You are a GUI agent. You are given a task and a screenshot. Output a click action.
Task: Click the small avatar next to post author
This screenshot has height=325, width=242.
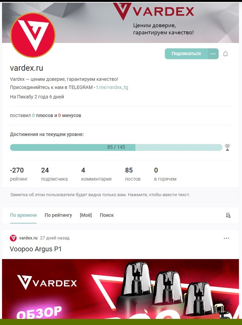click(13, 238)
